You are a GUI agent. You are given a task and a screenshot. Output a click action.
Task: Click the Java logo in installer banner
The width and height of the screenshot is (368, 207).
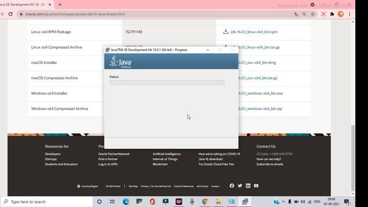coord(121,62)
